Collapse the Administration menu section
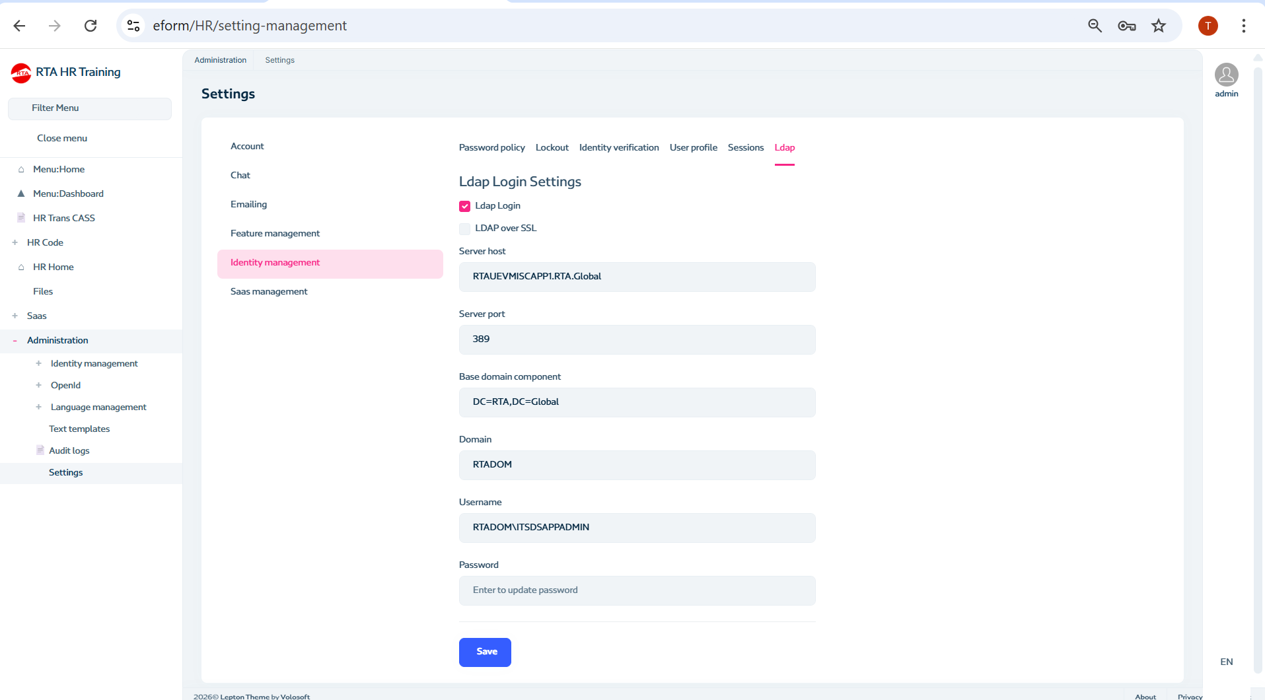The width and height of the screenshot is (1265, 700). (15, 341)
